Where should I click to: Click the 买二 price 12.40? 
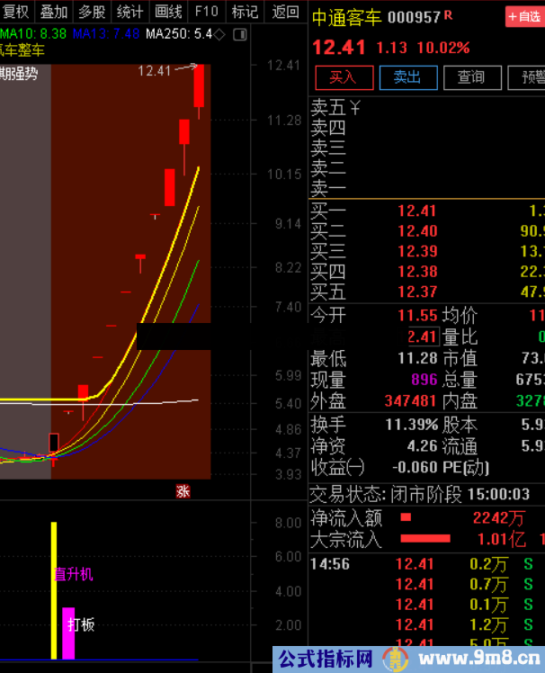click(417, 231)
